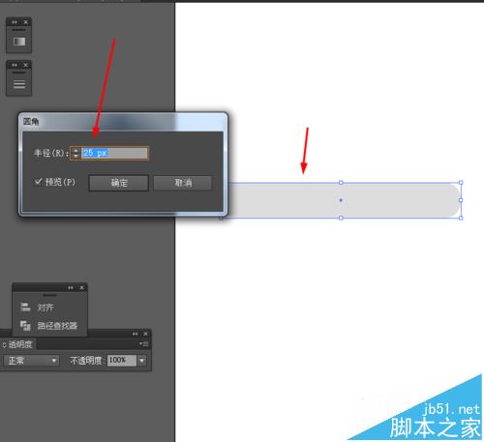
Task: Open the opacity percentage dropdown arrow
Action: coord(142,361)
